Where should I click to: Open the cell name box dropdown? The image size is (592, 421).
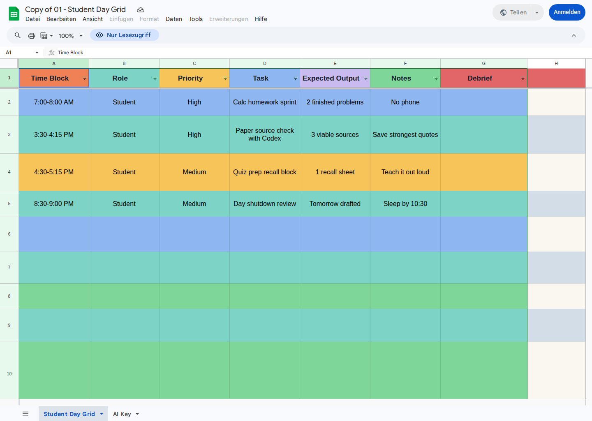(x=37, y=53)
